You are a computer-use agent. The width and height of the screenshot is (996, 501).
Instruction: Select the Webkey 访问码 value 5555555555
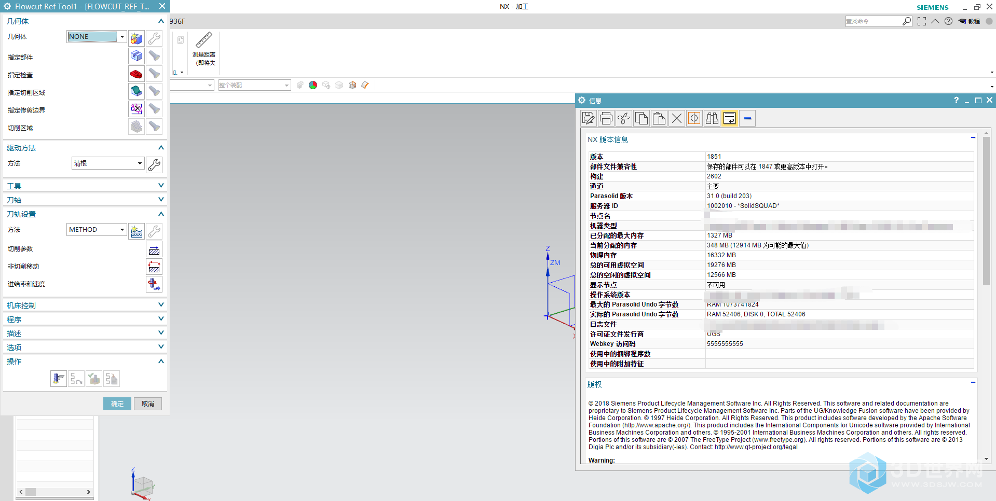725,344
